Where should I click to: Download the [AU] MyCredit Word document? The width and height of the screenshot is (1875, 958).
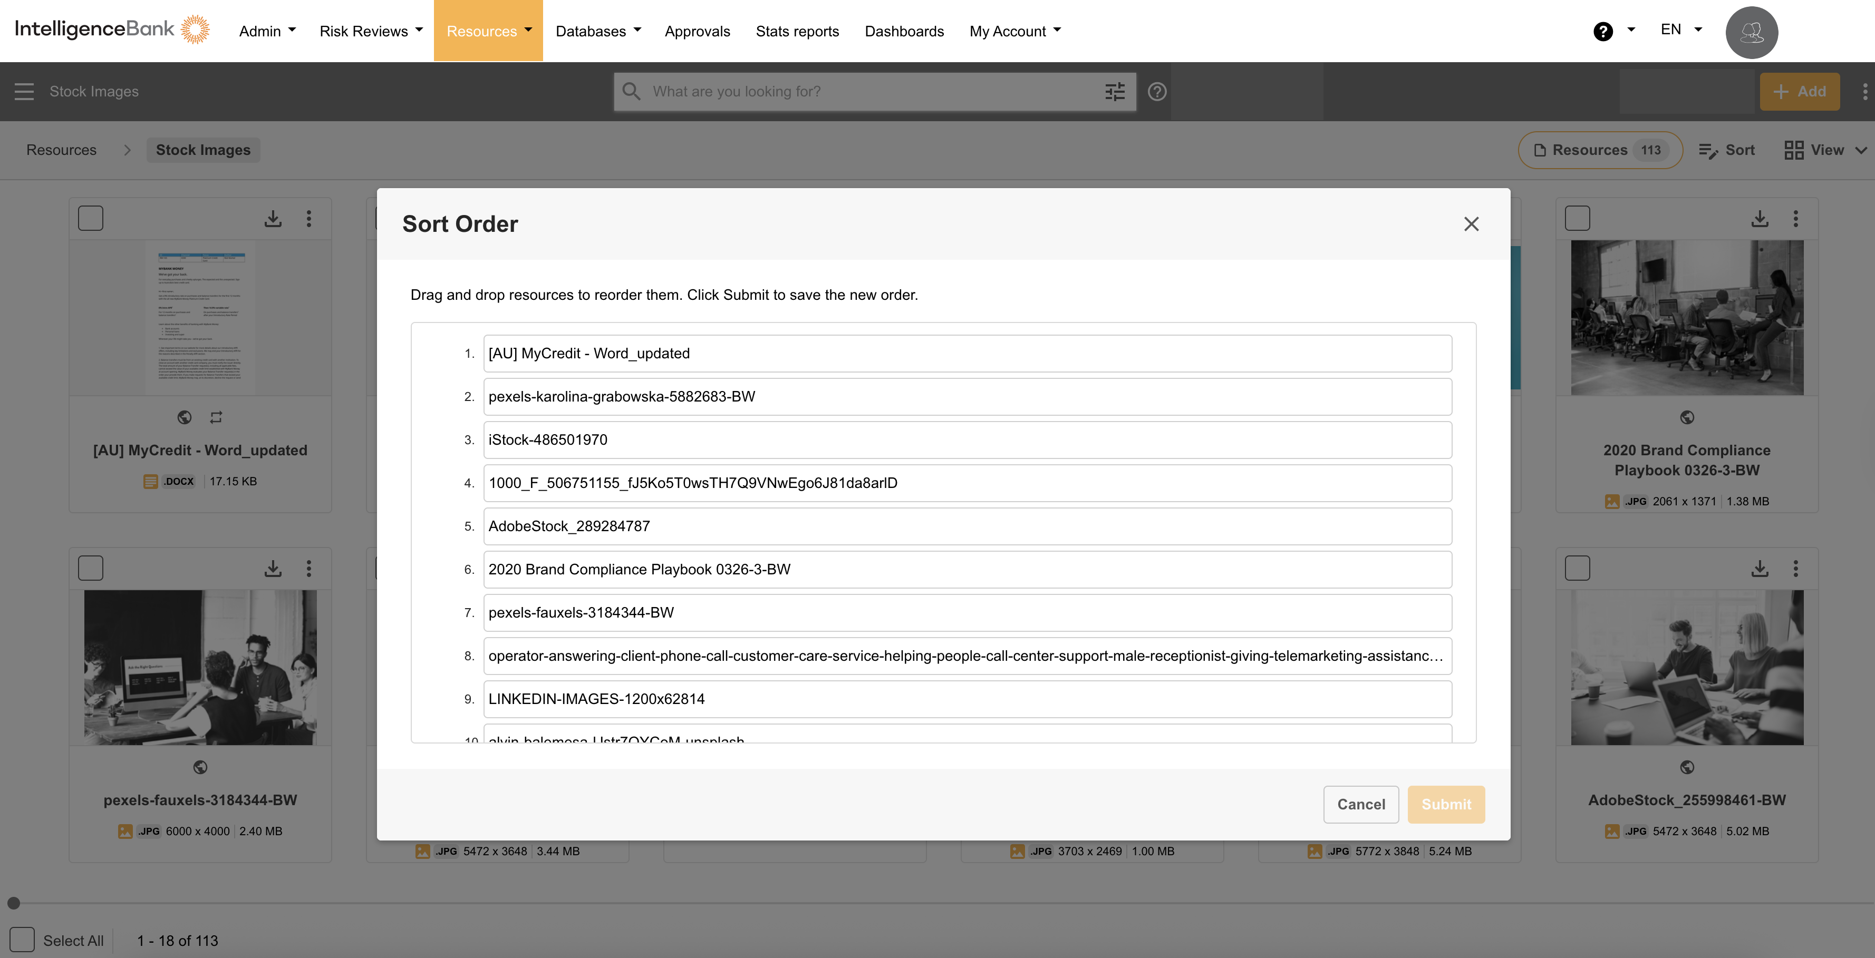[273, 218]
